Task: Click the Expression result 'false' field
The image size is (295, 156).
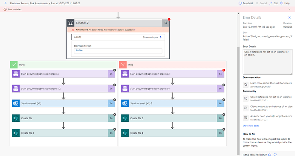Action: (118, 50)
